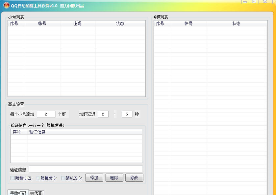Viewport: 276px width, 195px height.
Task: Click Q群列表 帐号 column header
Action: coord(189,23)
